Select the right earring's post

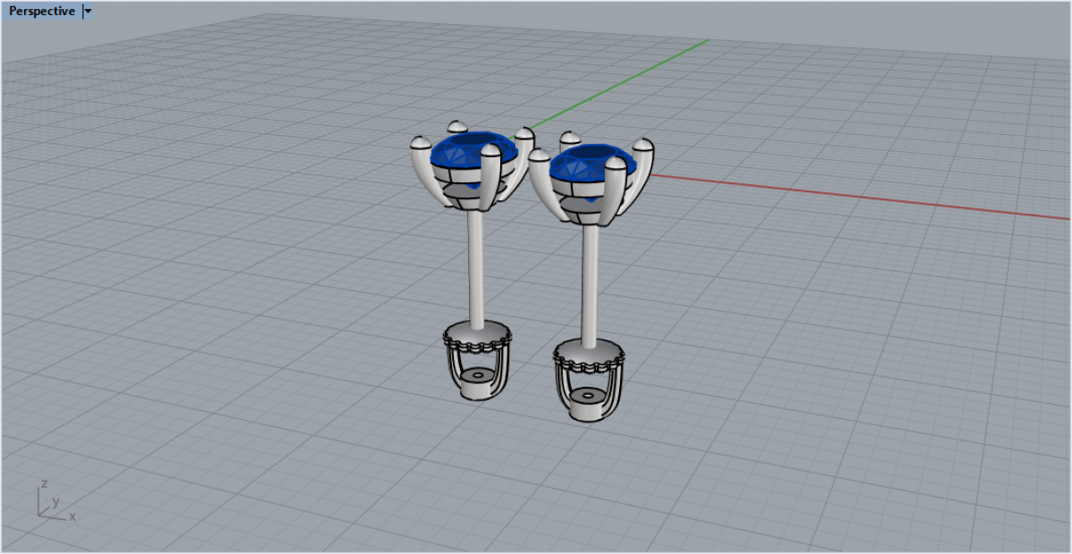(589, 285)
